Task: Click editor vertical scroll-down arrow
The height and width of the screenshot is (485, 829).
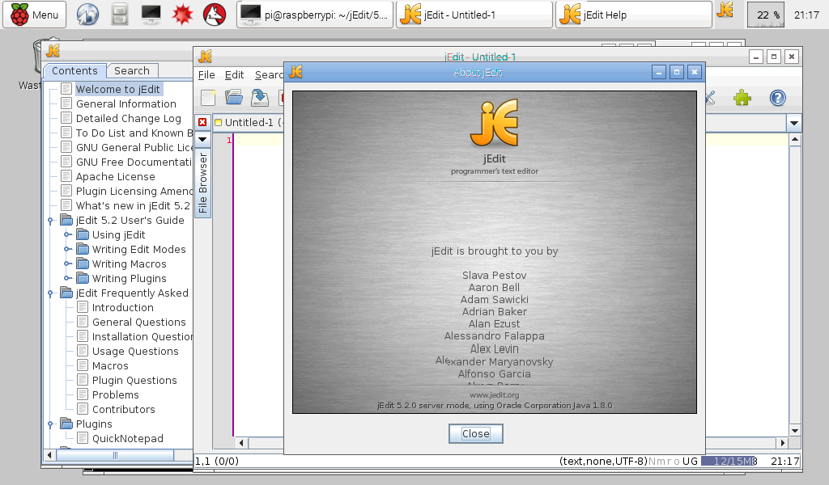Action: [795, 431]
